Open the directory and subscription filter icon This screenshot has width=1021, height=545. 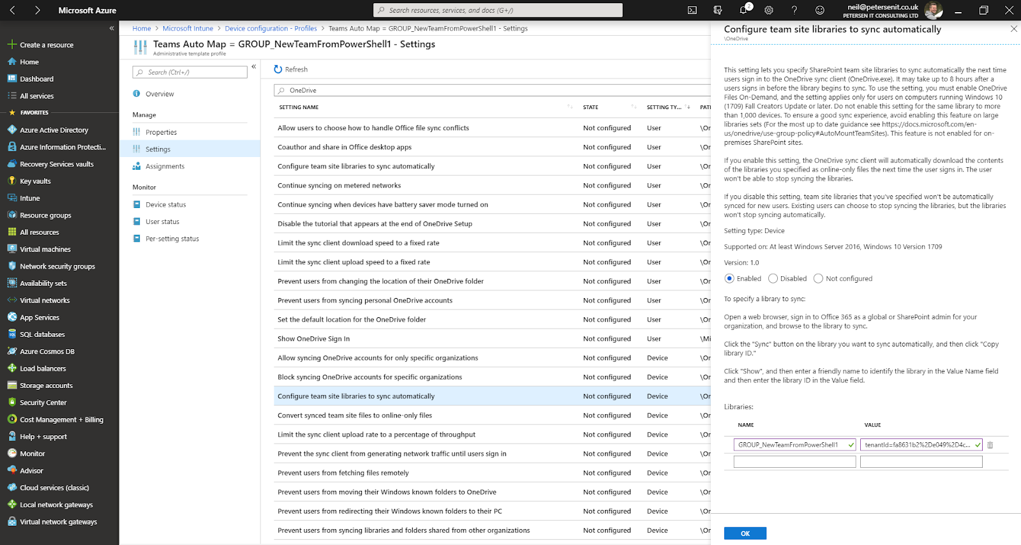pos(718,10)
